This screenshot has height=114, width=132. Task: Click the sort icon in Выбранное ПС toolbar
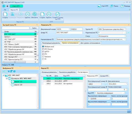[12, 71]
